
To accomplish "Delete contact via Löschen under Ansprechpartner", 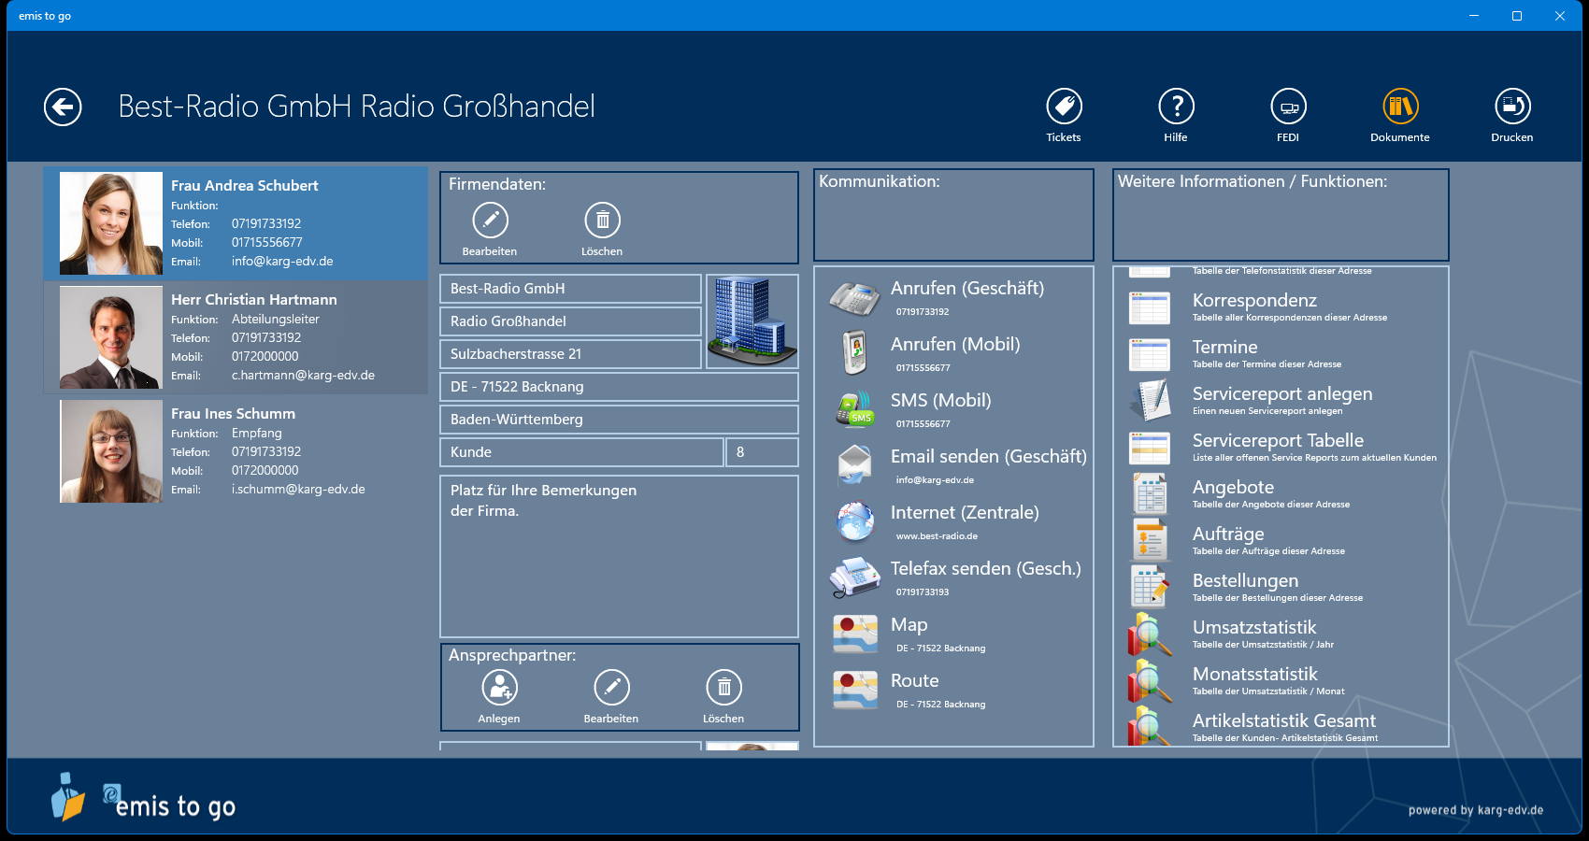I will click(723, 688).
